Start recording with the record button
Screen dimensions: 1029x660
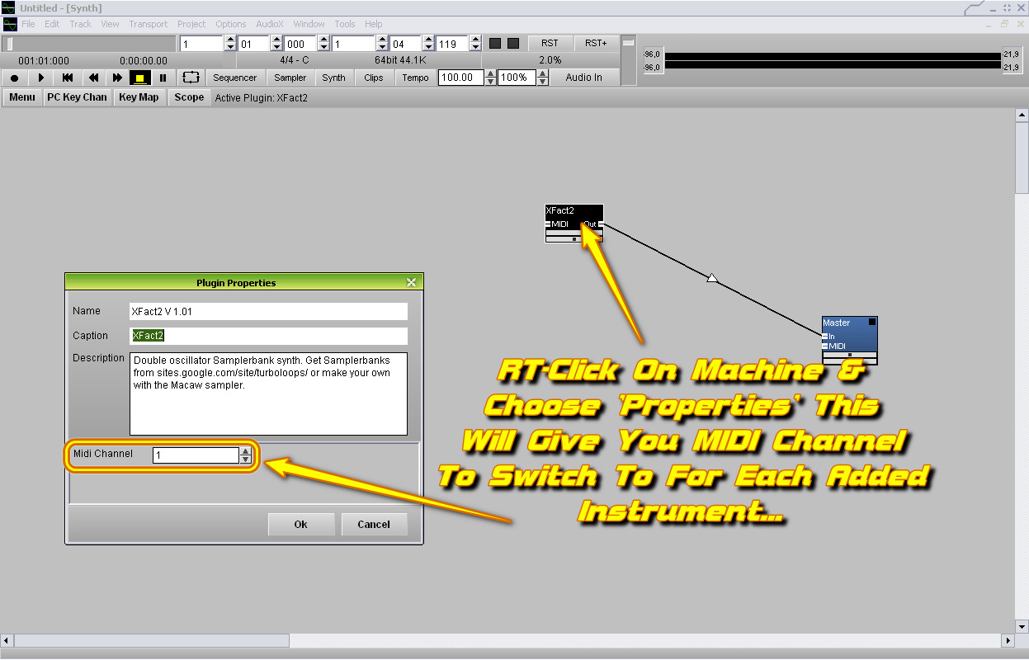click(15, 78)
